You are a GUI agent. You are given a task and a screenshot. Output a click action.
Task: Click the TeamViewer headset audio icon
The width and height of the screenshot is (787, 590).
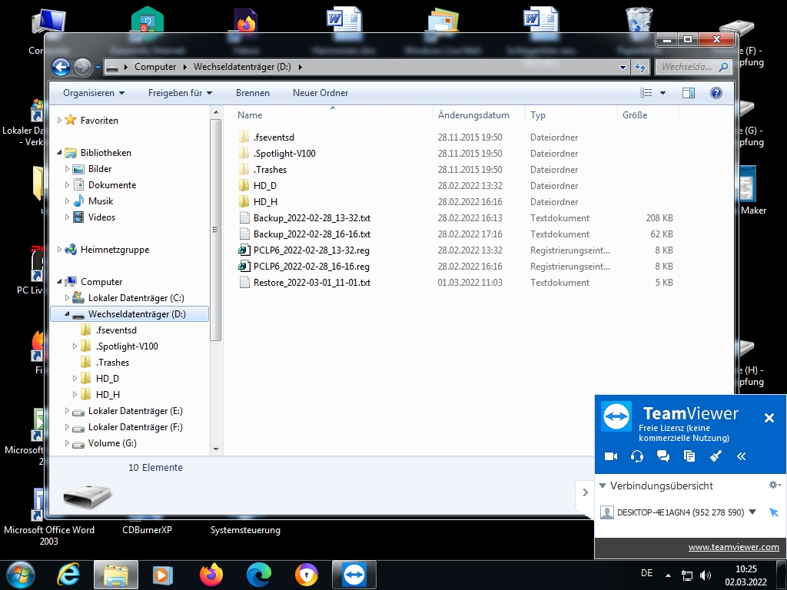[x=636, y=456]
